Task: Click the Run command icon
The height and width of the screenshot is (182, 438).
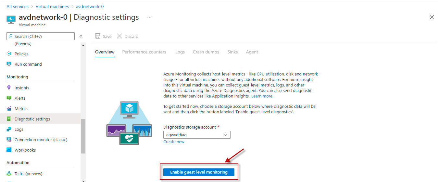Action: pos(9,64)
